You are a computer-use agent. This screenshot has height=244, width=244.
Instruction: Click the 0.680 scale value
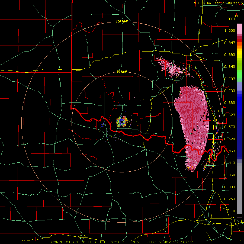point(230,103)
